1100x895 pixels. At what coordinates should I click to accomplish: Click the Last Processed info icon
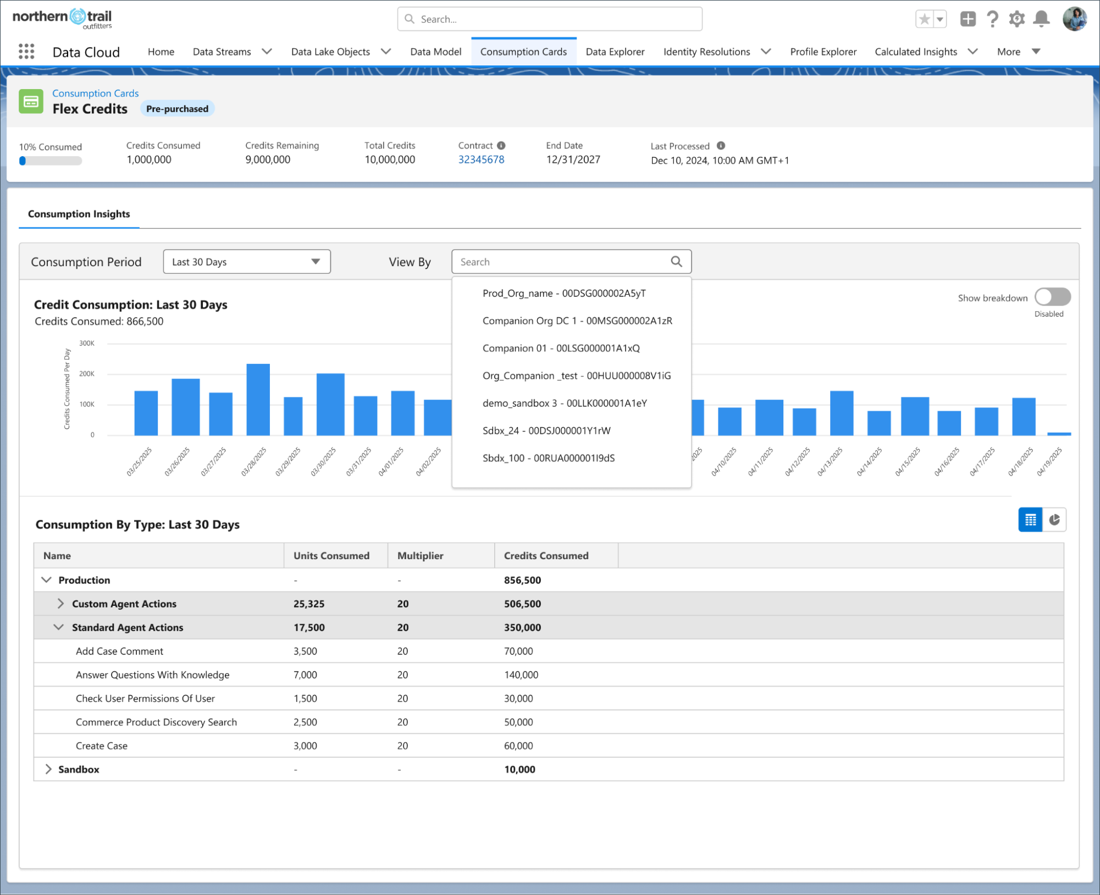point(721,146)
